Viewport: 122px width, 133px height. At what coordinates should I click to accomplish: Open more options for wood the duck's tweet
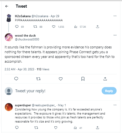coord(115,35)
